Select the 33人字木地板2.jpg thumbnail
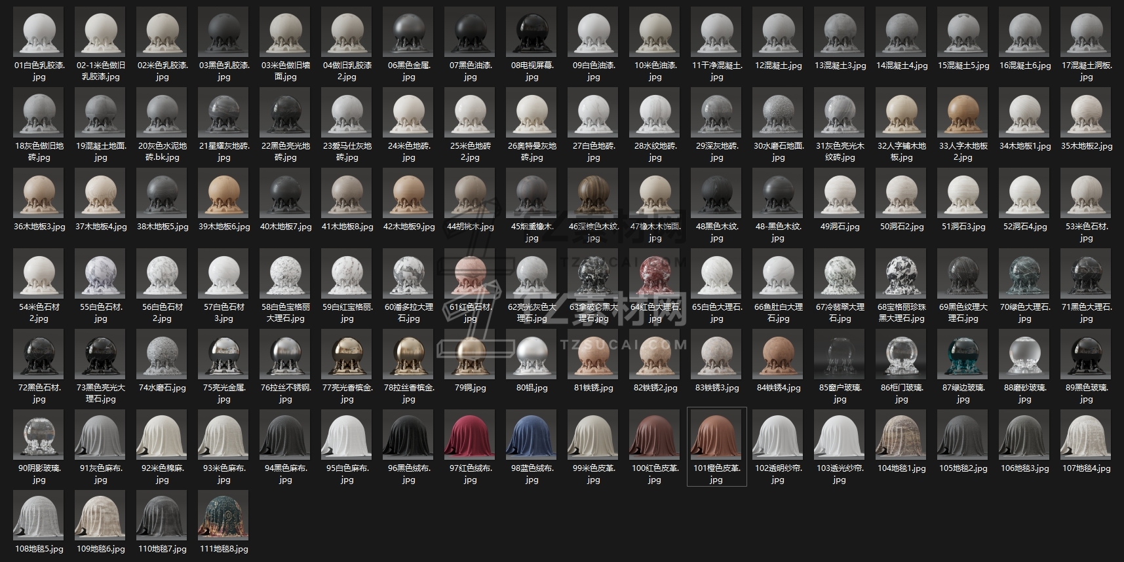The height and width of the screenshot is (562, 1124). tap(963, 113)
